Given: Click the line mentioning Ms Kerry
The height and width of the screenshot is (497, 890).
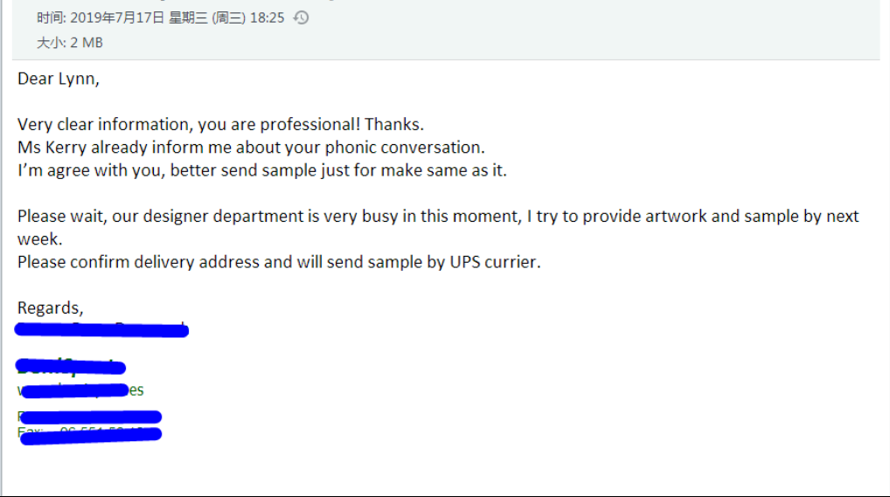Looking at the screenshot, I should click(251, 148).
